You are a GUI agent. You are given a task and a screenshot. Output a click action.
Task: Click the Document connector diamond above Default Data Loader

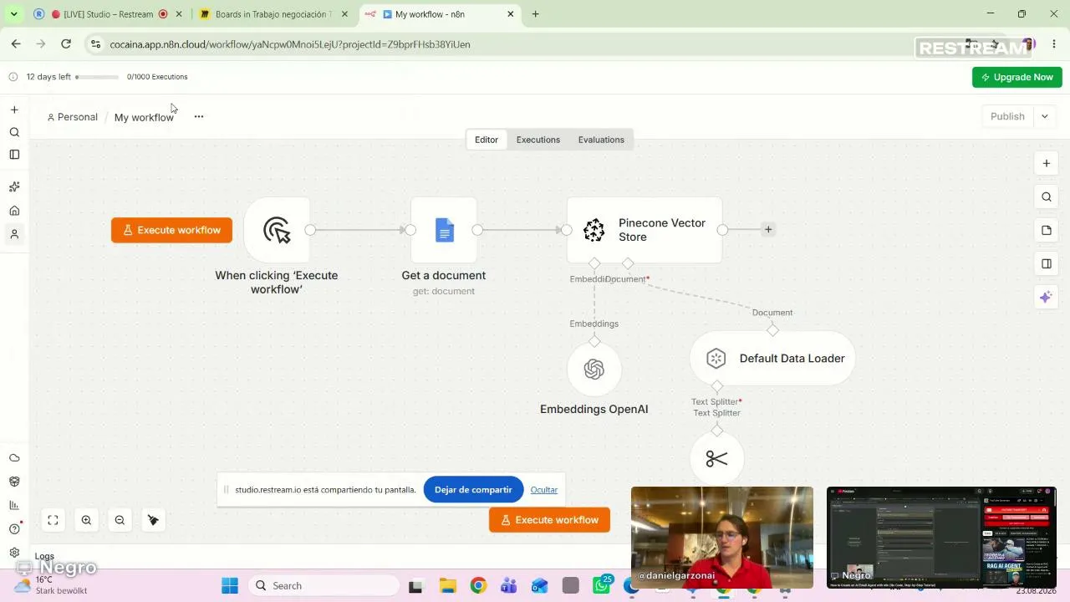772,330
